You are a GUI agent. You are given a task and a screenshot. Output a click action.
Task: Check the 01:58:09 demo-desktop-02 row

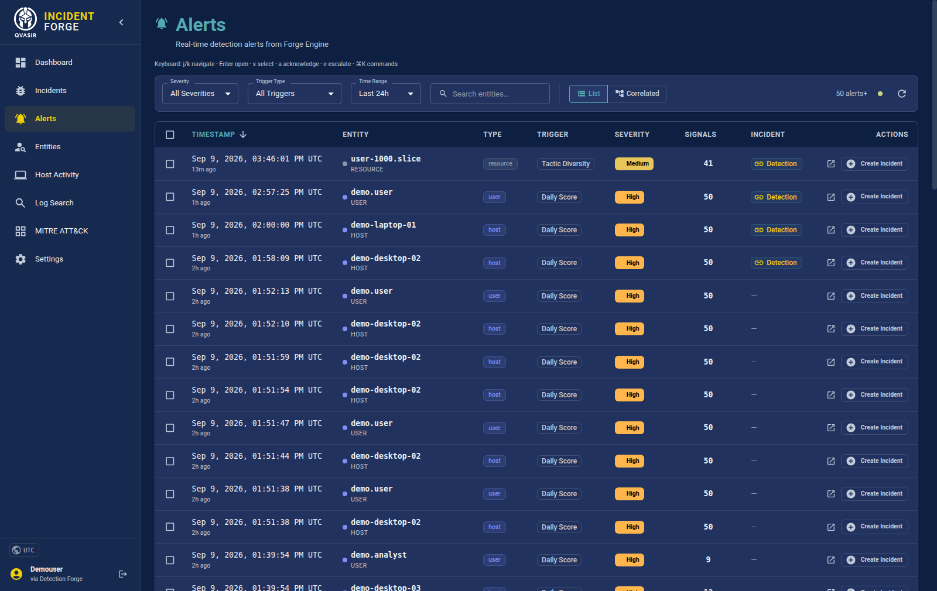click(170, 263)
